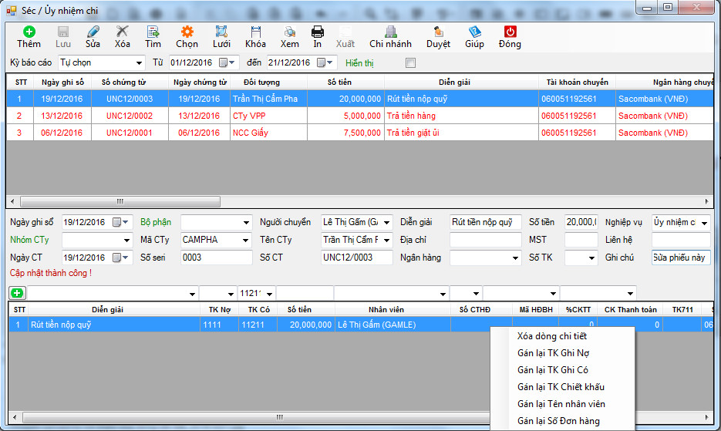
Task: Expand the Nhóm CTy dropdown
Action: coord(127,240)
